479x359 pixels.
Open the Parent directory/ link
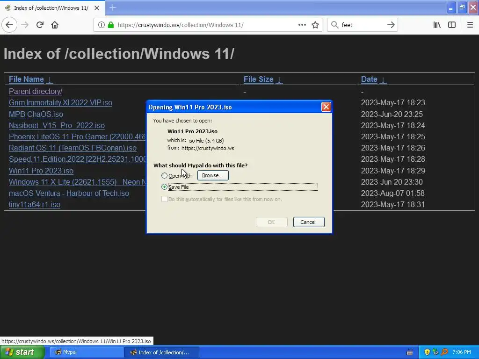coord(36,91)
